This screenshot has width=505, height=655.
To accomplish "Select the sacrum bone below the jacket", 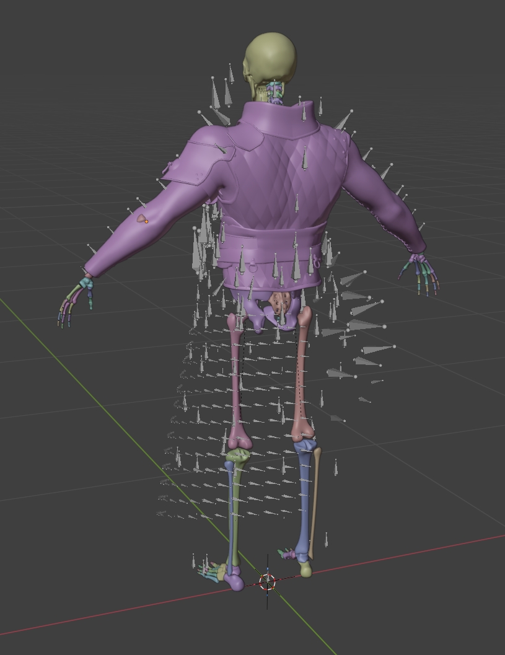I will pos(281,302).
